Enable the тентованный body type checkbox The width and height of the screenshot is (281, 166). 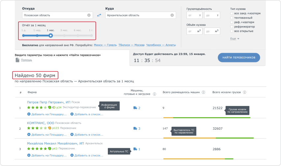pyautogui.click(x=232, y=18)
